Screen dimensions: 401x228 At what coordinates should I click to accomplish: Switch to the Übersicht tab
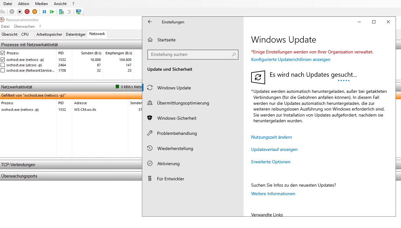coord(10,34)
